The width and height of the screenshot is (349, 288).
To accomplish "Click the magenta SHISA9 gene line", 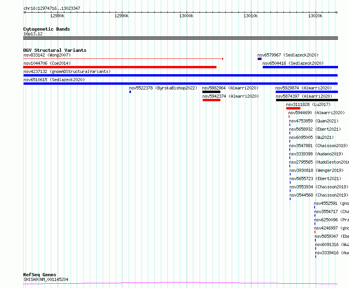I will (x=180, y=283).
